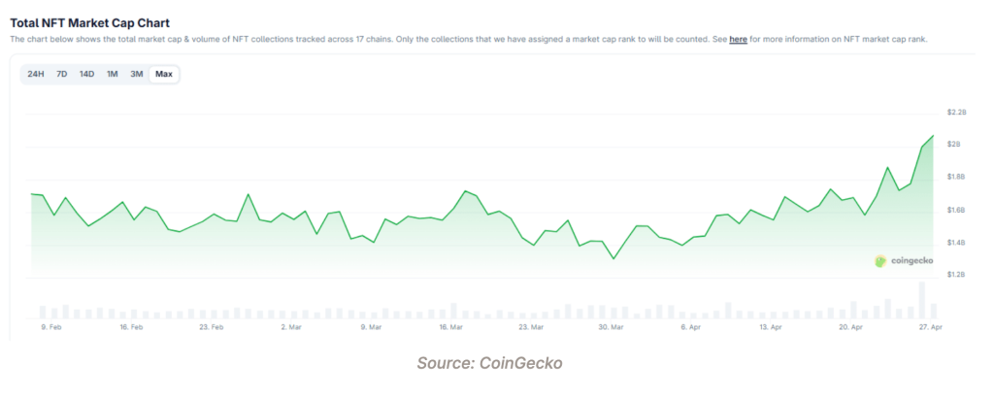The height and width of the screenshot is (399, 994).
Task: Click the Total NFT Market Cap Chart title
Action: coord(89,22)
